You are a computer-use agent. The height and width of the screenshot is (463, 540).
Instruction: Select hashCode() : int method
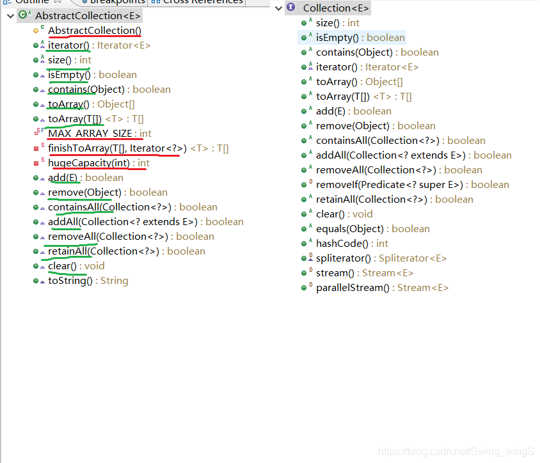coord(352,244)
